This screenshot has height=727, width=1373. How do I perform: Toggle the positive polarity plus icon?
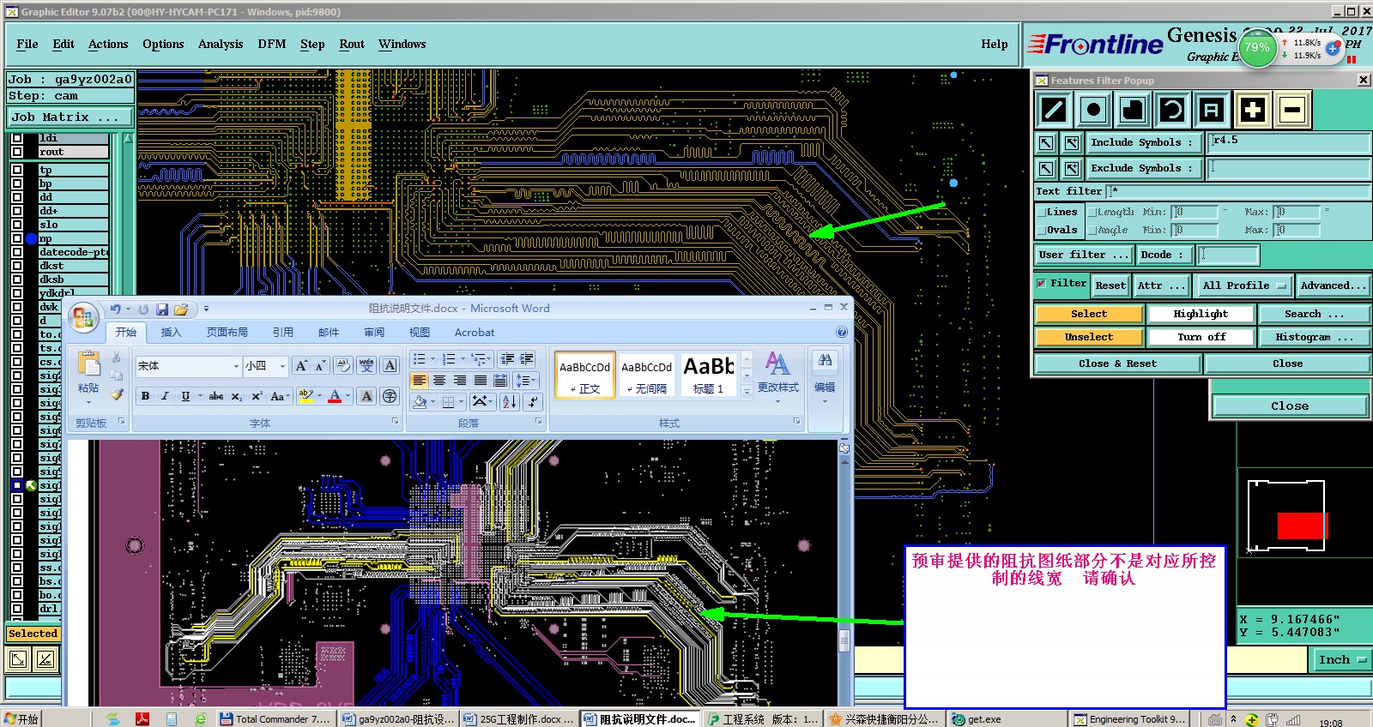tap(1252, 110)
